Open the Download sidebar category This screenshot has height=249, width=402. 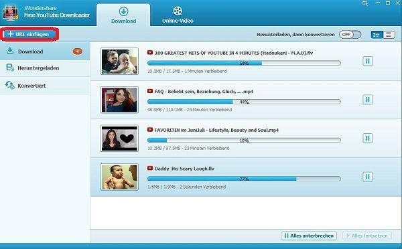pos(45,52)
